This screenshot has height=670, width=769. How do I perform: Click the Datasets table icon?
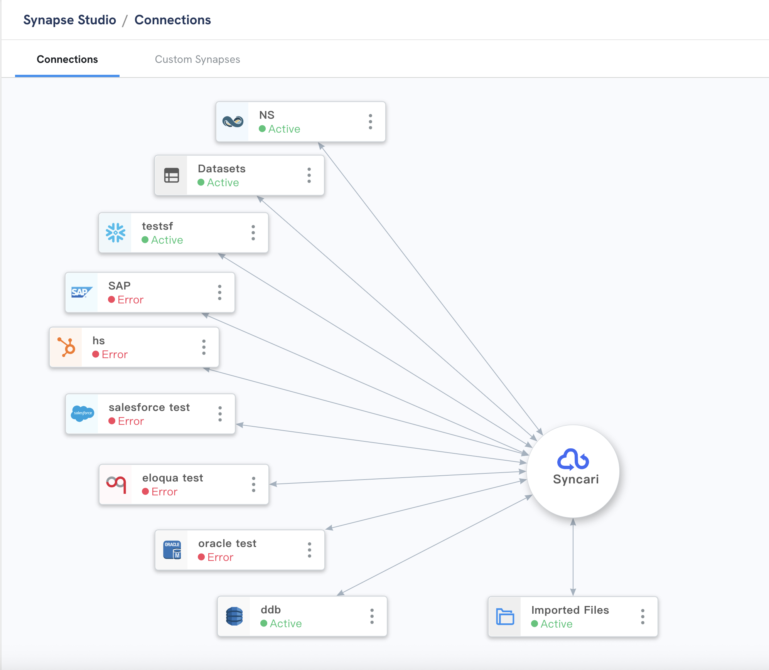[x=172, y=175]
